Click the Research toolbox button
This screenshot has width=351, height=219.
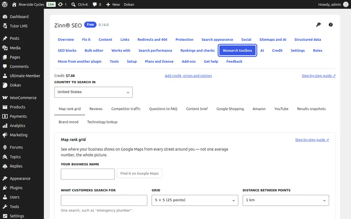point(237,50)
